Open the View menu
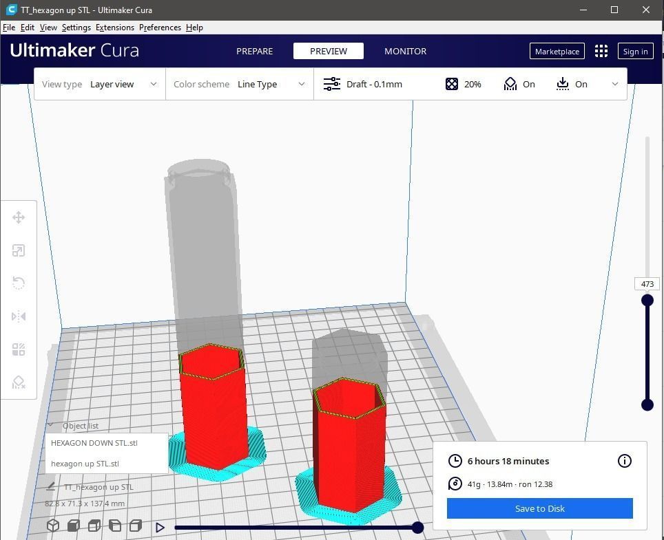Image resolution: width=664 pixels, height=540 pixels. click(x=48, y=28)
